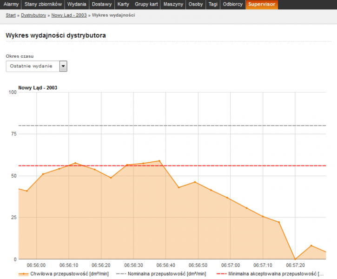
Task: Go to the Maszyny tab
Action: 173,4
